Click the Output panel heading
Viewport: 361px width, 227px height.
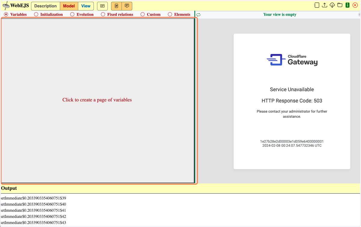pyautogui.click(x=9, y=188)
